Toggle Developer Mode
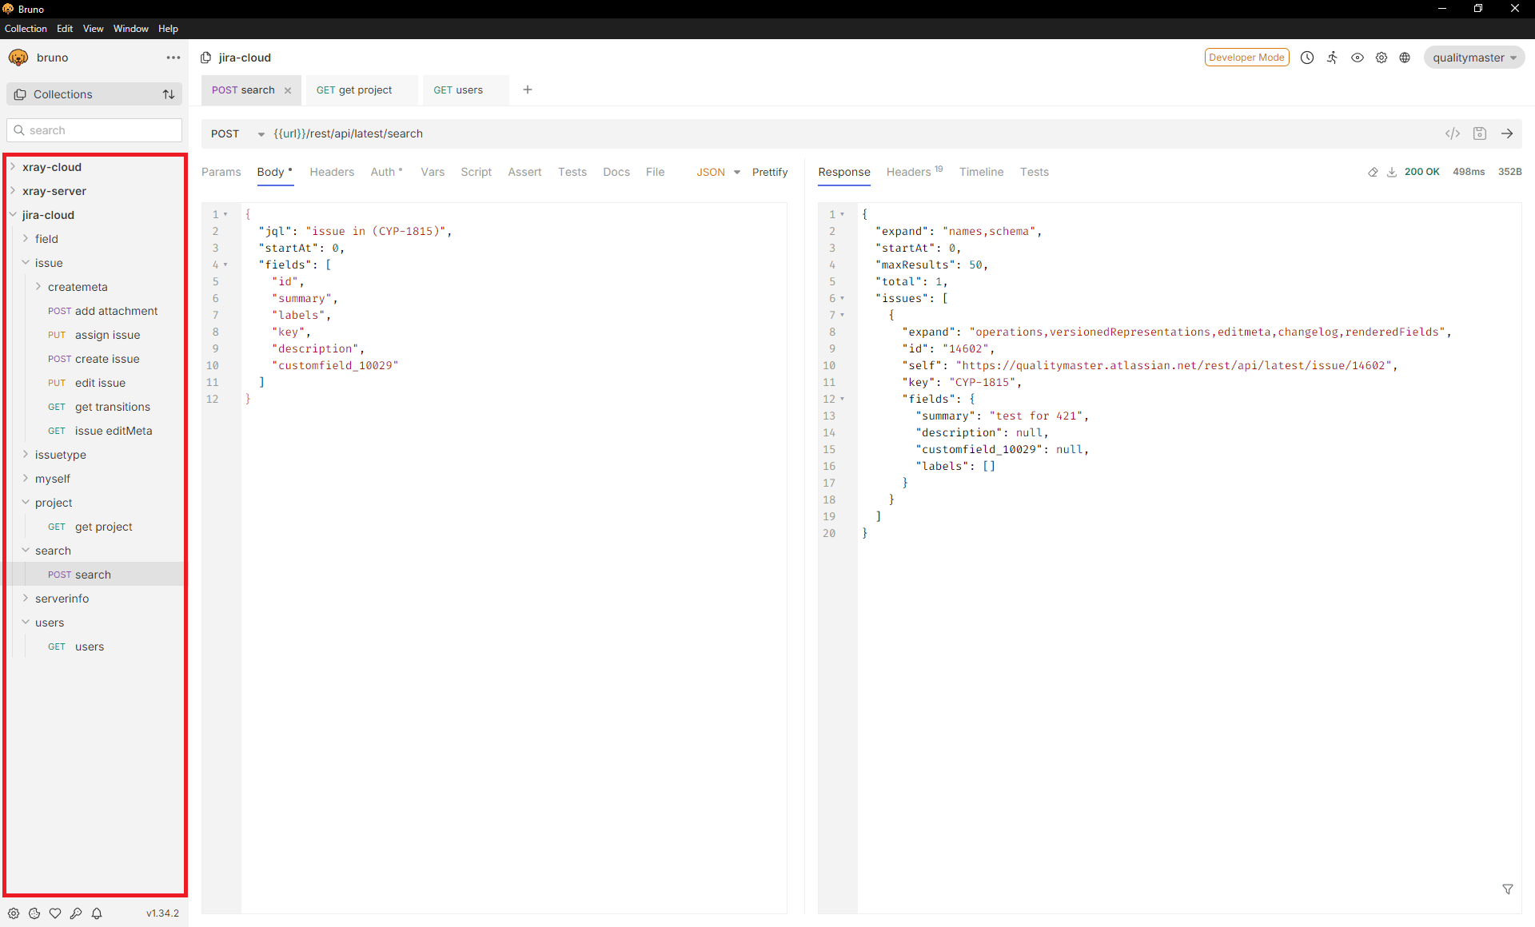This screenshot has width=1535, height=927. (1246, 57)
